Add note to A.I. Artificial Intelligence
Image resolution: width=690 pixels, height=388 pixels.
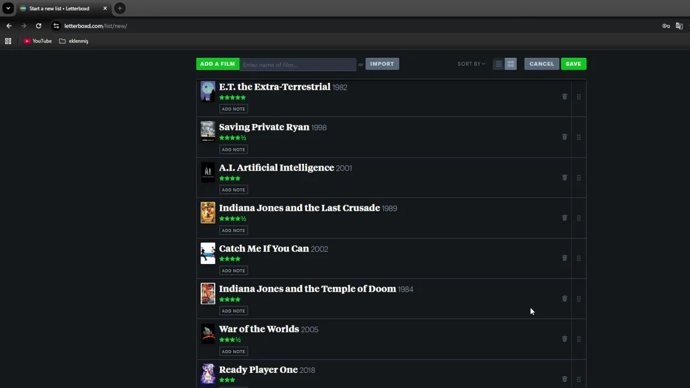[233, 190]
